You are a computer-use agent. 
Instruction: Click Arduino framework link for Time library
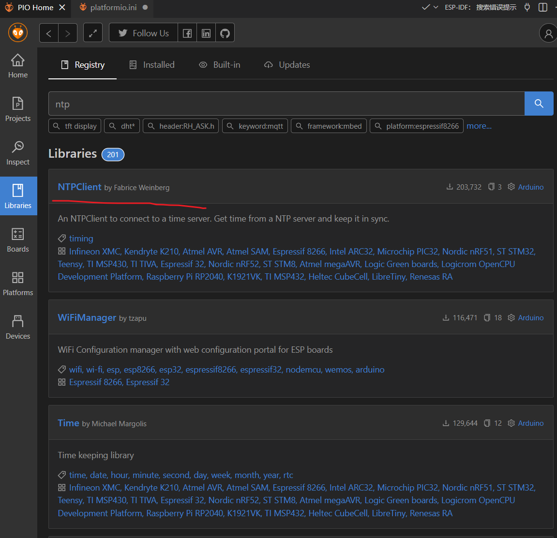point(531,423)
